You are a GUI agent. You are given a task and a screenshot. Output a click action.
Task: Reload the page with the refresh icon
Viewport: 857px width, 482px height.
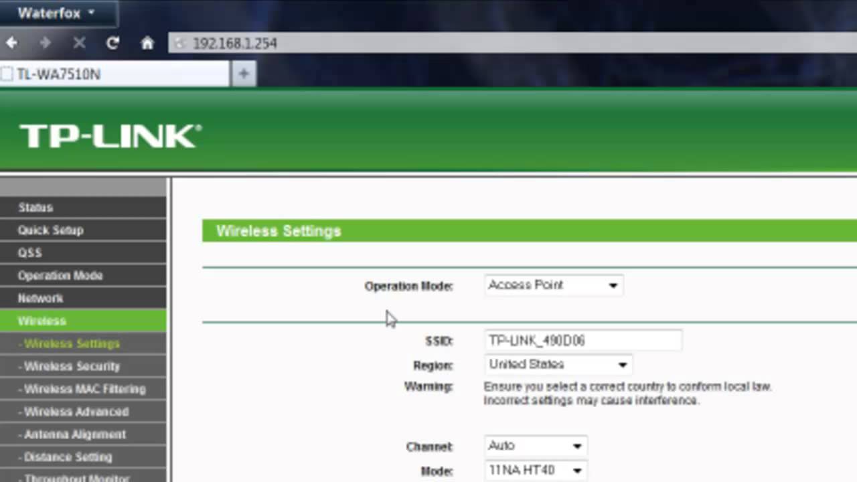point(112,44)
